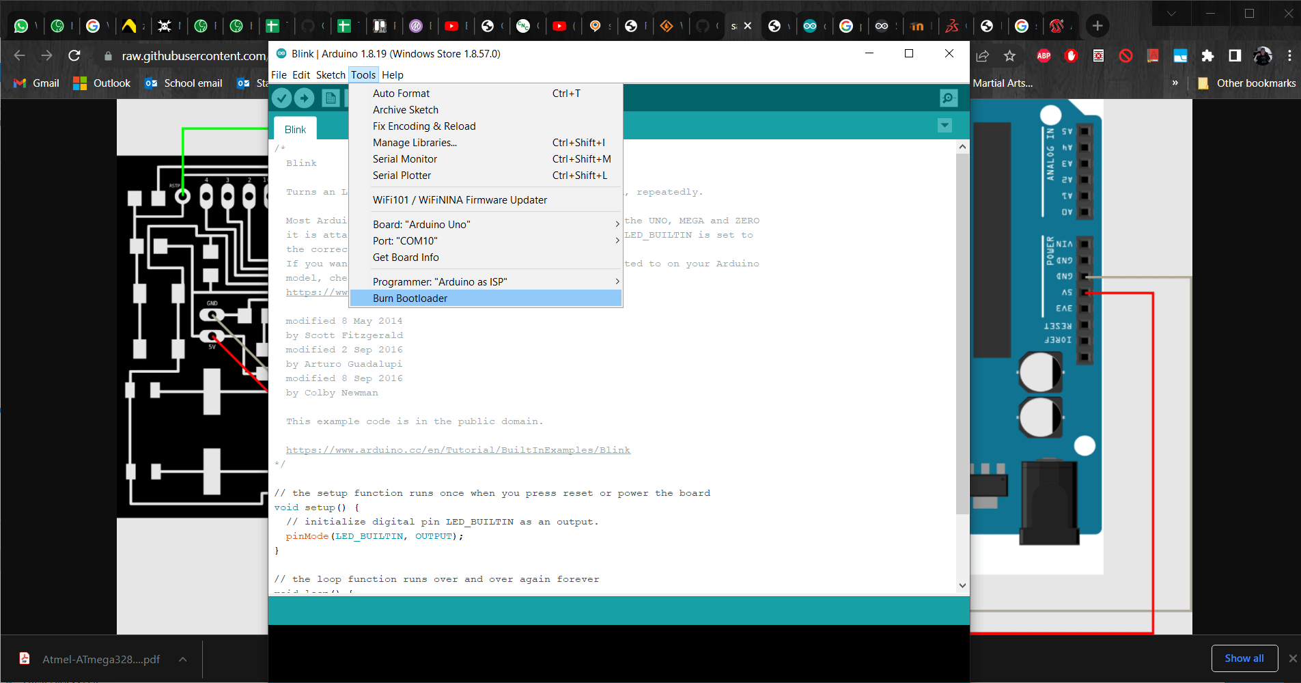
Task: Click the red prohibited-circle extension icon
Action: click(1125, 56)
